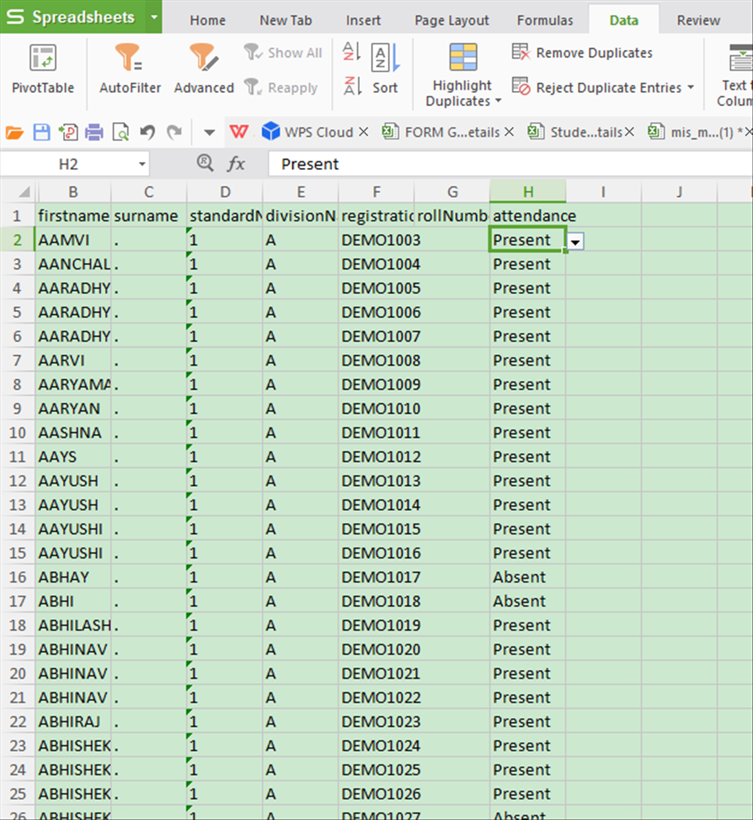Viewport: 753px width, 820px height.
Task: Redo the last action
Action: click(174, 133)
